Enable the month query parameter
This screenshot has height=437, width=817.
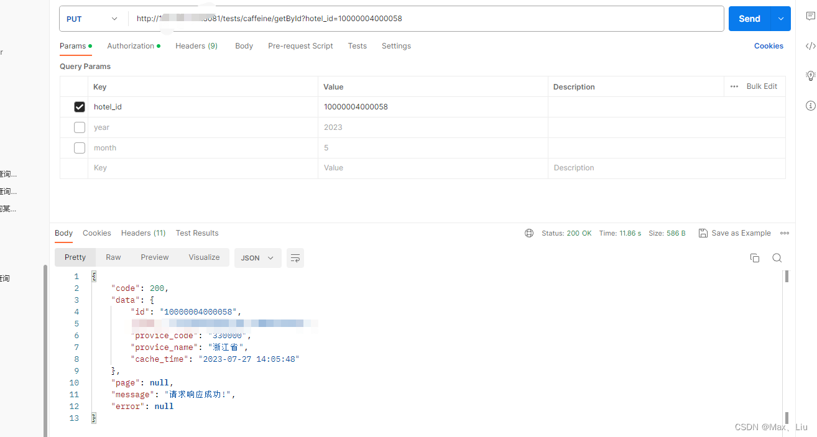(79, 147)
